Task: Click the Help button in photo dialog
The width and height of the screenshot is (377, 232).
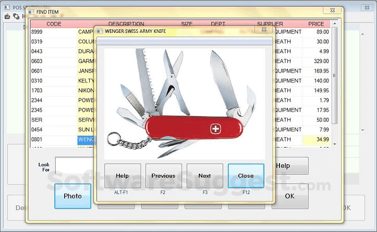Action: [x=123, y=176]
